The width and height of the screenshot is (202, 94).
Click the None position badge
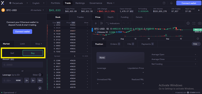click(x=102, y=58)
